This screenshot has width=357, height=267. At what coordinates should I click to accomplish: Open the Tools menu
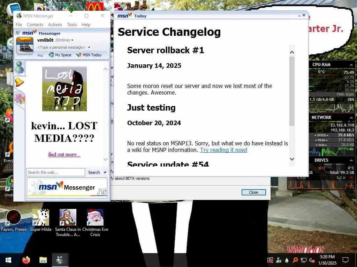[72, 25]
